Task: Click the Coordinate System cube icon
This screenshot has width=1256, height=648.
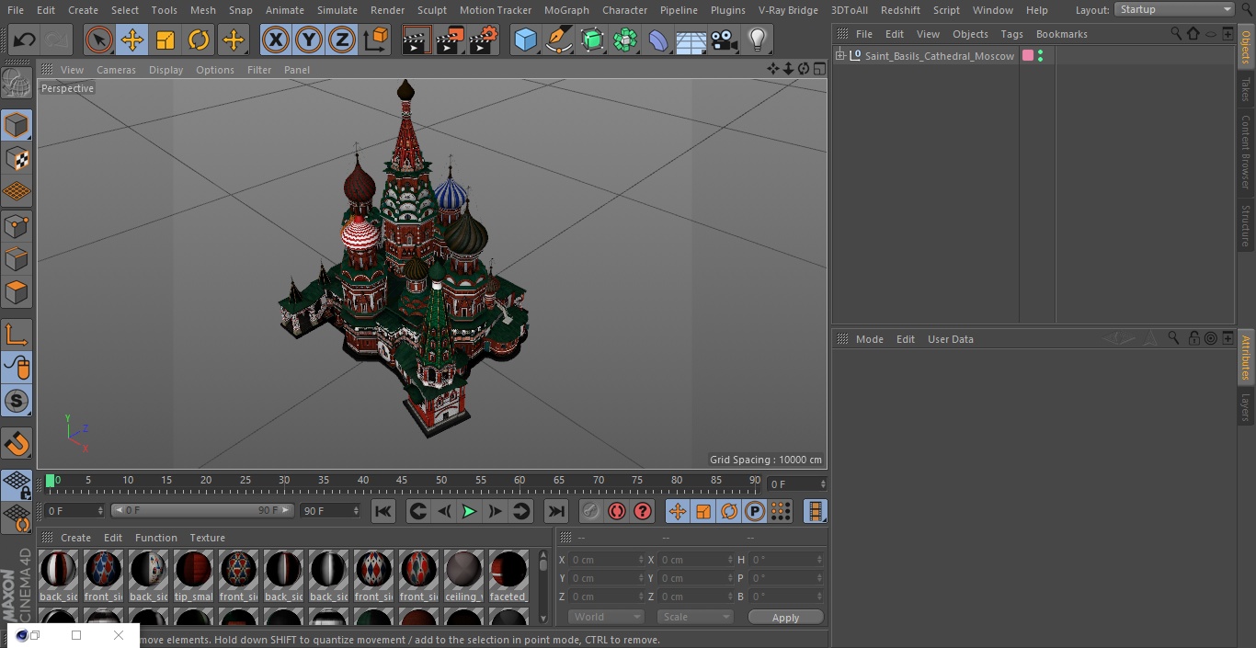Action: (376, 40)
